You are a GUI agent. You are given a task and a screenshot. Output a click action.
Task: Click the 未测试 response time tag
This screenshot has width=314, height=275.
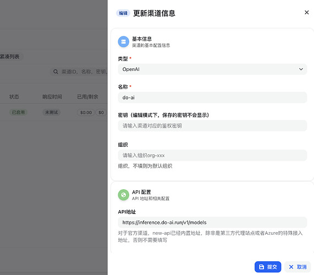(x=52, y=112)
